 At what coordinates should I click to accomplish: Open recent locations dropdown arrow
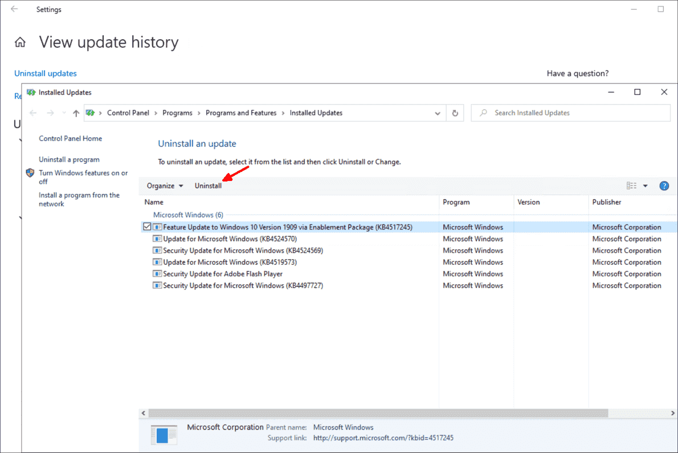click(x=64, y=113)
